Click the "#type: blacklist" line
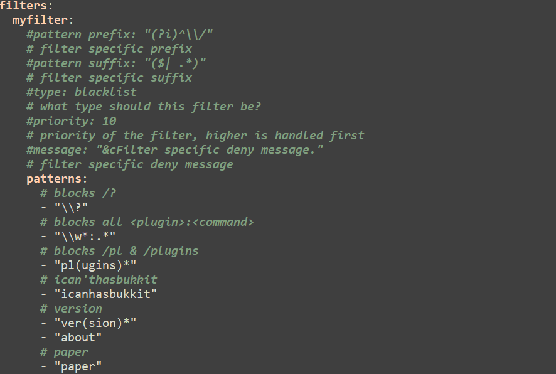556x374 pixels. pos(81,92)
